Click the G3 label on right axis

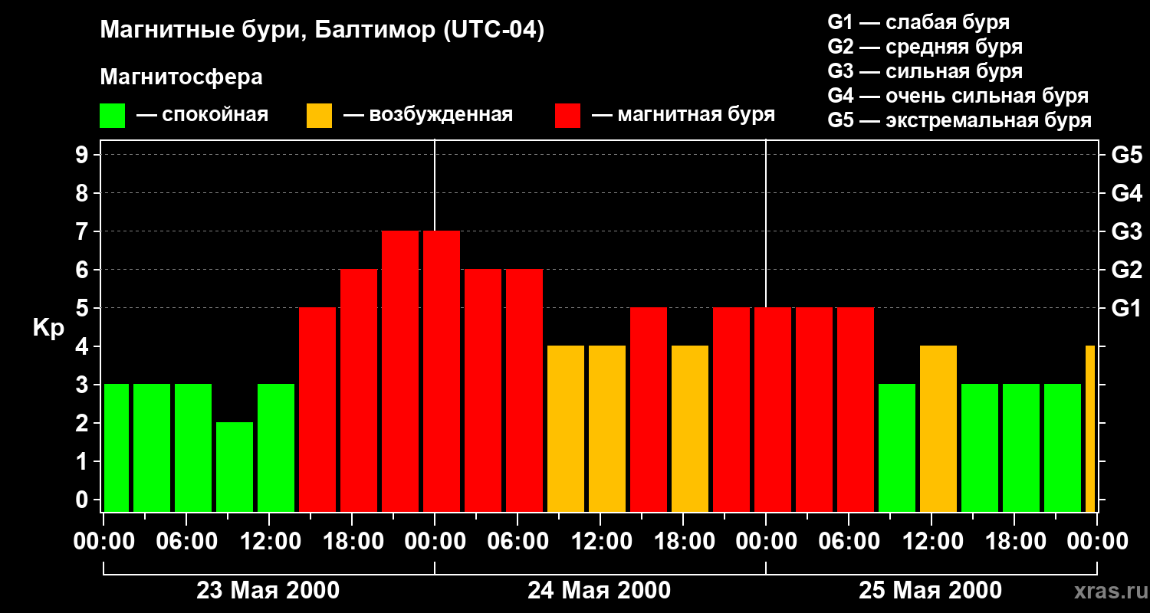tap(1126, 231)
